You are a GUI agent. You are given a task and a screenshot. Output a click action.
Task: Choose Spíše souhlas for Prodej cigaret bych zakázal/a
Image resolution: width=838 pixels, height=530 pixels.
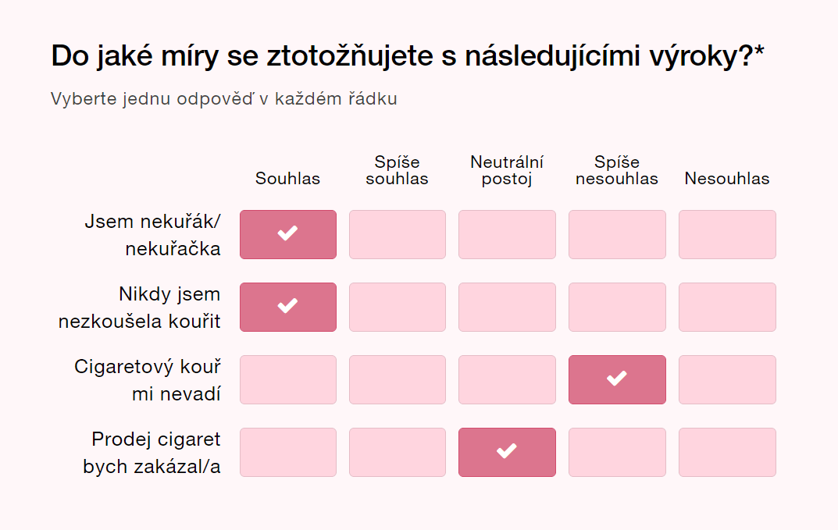[398, 452]
